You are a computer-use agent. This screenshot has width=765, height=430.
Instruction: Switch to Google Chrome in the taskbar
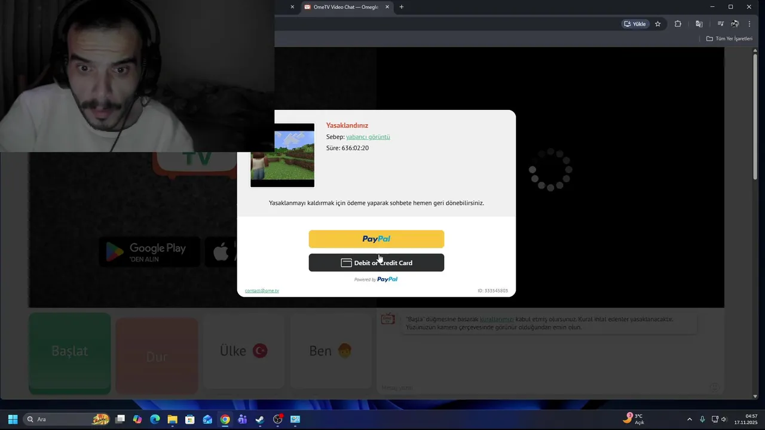[225, 419]
